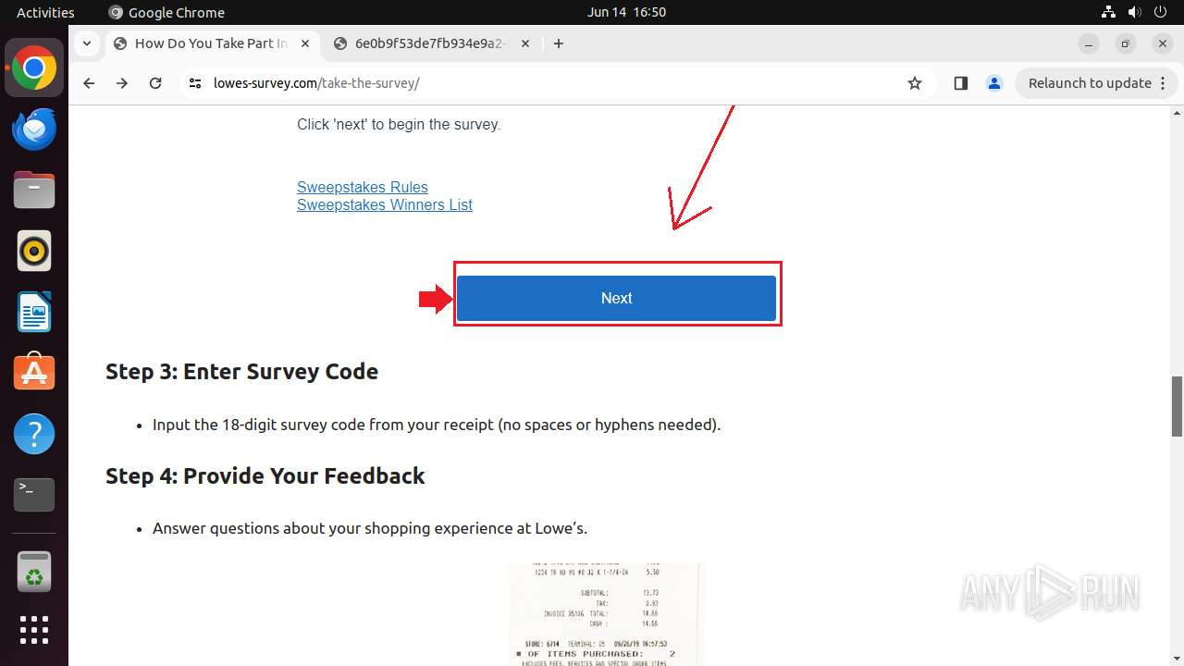
Task: Open Google Chrome from the dock
Action: pyautogui.click(x=34, y=68)
